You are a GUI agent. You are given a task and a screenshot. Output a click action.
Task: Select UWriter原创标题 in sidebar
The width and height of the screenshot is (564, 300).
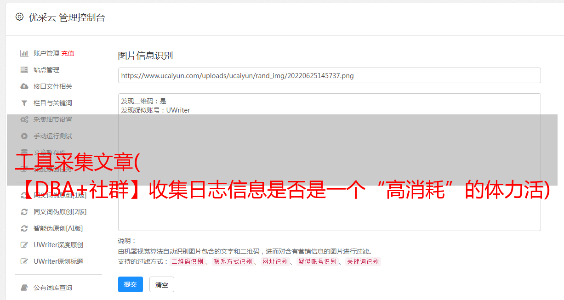pos(58,261)
